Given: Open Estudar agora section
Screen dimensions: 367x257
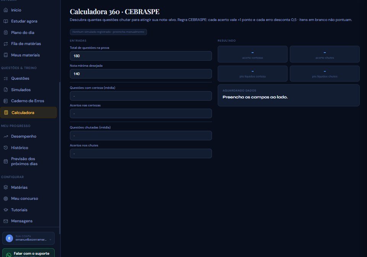Looking at the screenshot, I should [29, 21].
